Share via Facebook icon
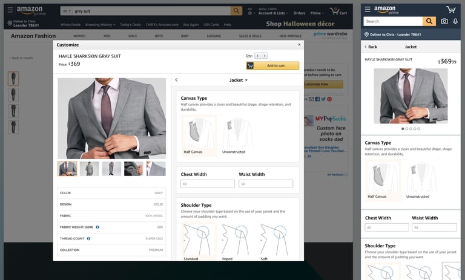Viewport: 465px width, 280px height. [x=317, y=99]
